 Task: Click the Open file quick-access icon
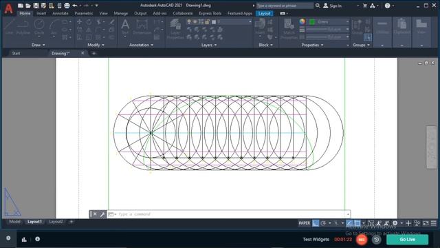[x=28, y=6]
